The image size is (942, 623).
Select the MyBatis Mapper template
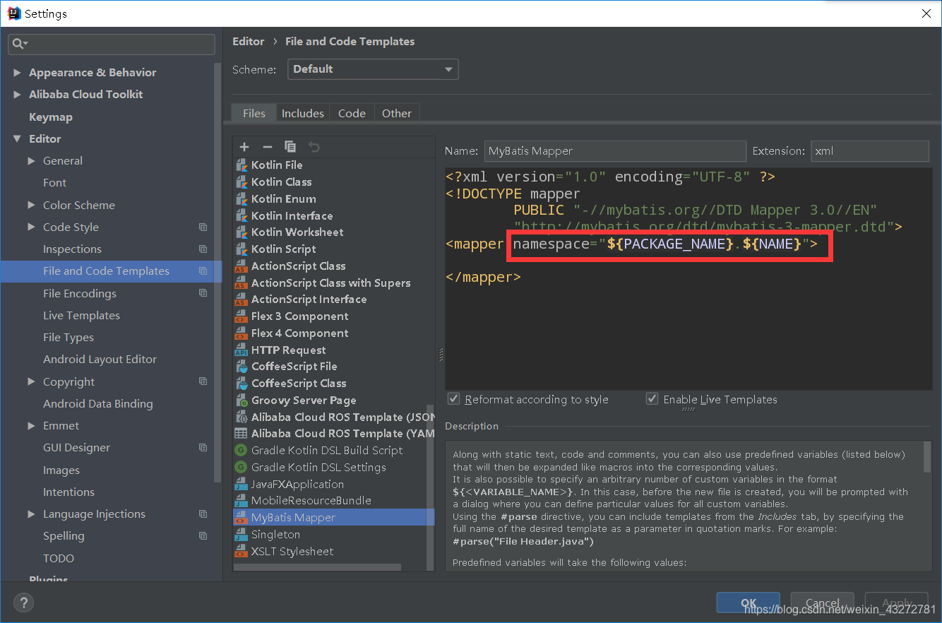pos(333,518)
